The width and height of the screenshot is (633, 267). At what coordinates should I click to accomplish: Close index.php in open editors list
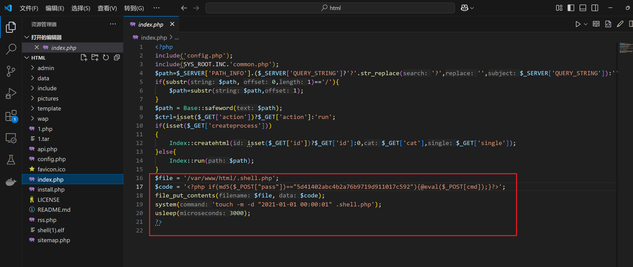pos(37,47)
